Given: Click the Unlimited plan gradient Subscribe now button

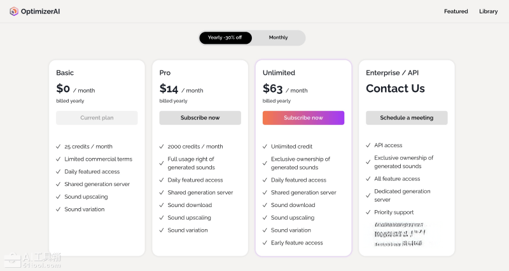Looking at the screenshot, I should (303, 118).
